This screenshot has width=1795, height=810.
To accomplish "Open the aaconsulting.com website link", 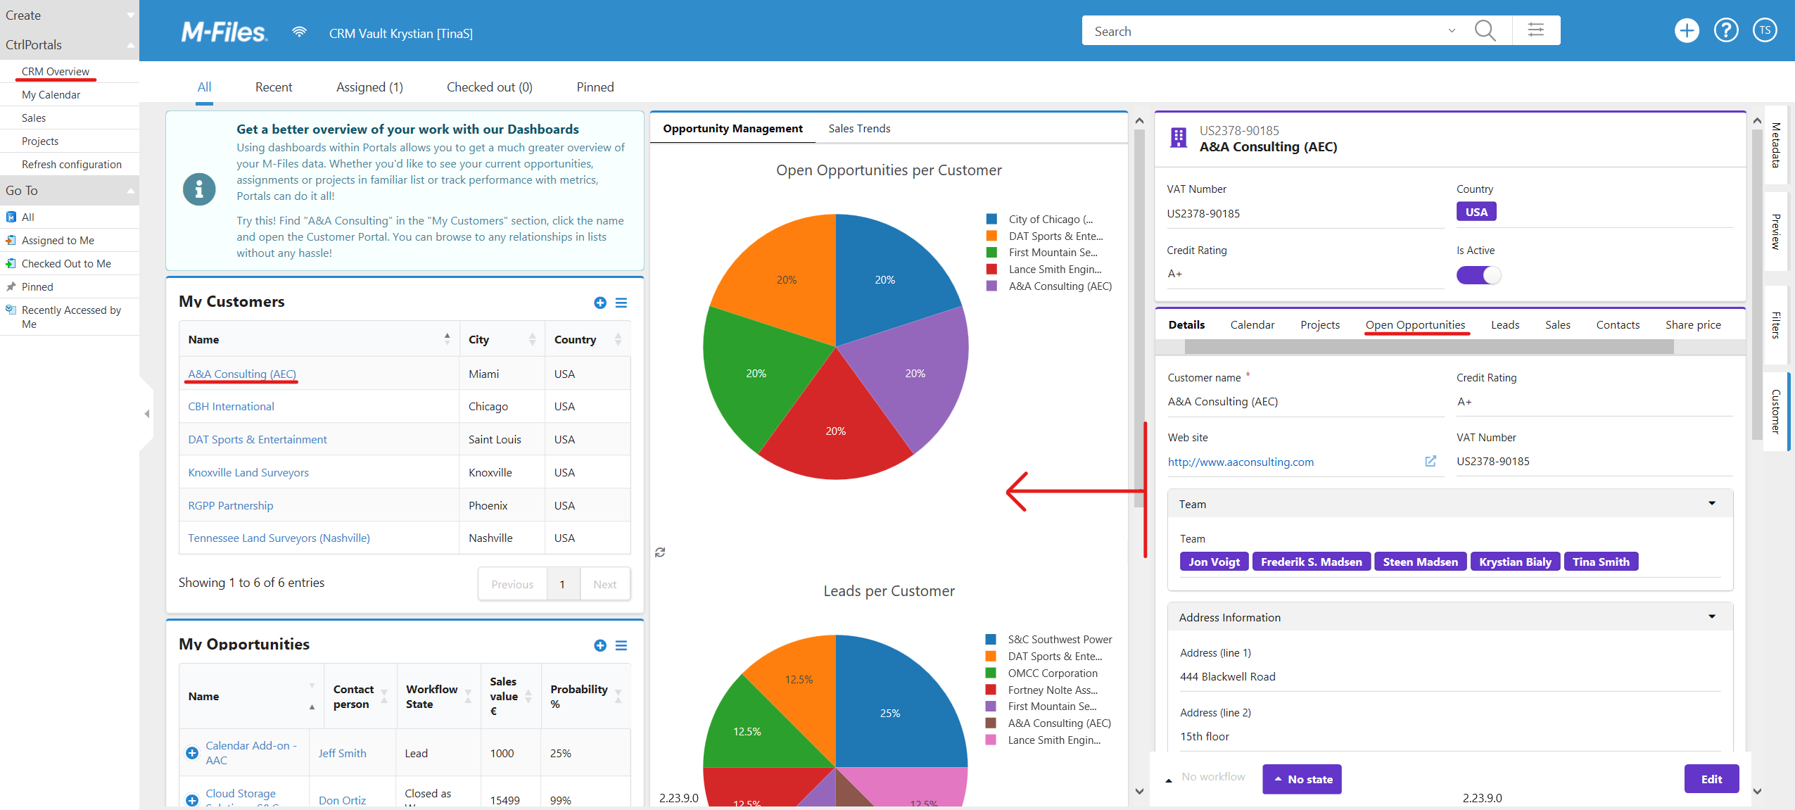I will pyautogui.click(x=1241, y=462).
